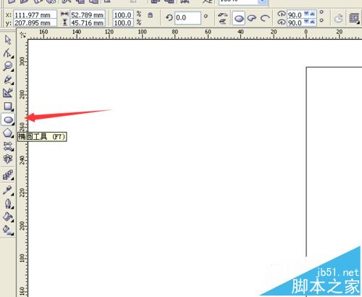Edit the bottom ending angle 90.0 field
Viewport: 362px width, 297px height.
point(295,22)
